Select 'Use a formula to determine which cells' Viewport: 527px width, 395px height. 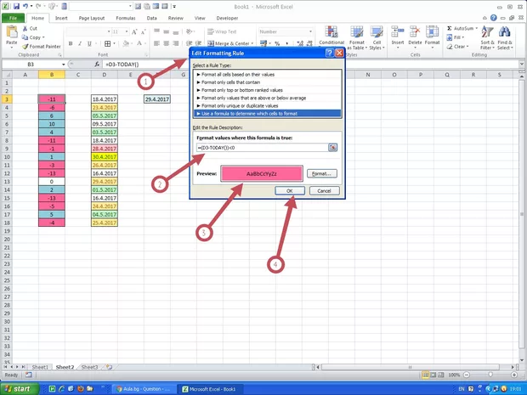click(x=268, y=114)
